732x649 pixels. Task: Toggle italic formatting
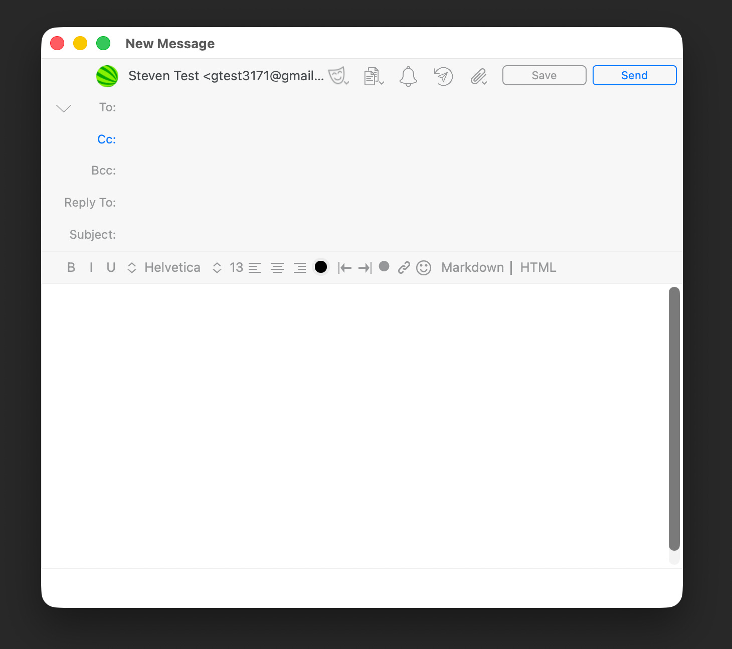point(91,268)
